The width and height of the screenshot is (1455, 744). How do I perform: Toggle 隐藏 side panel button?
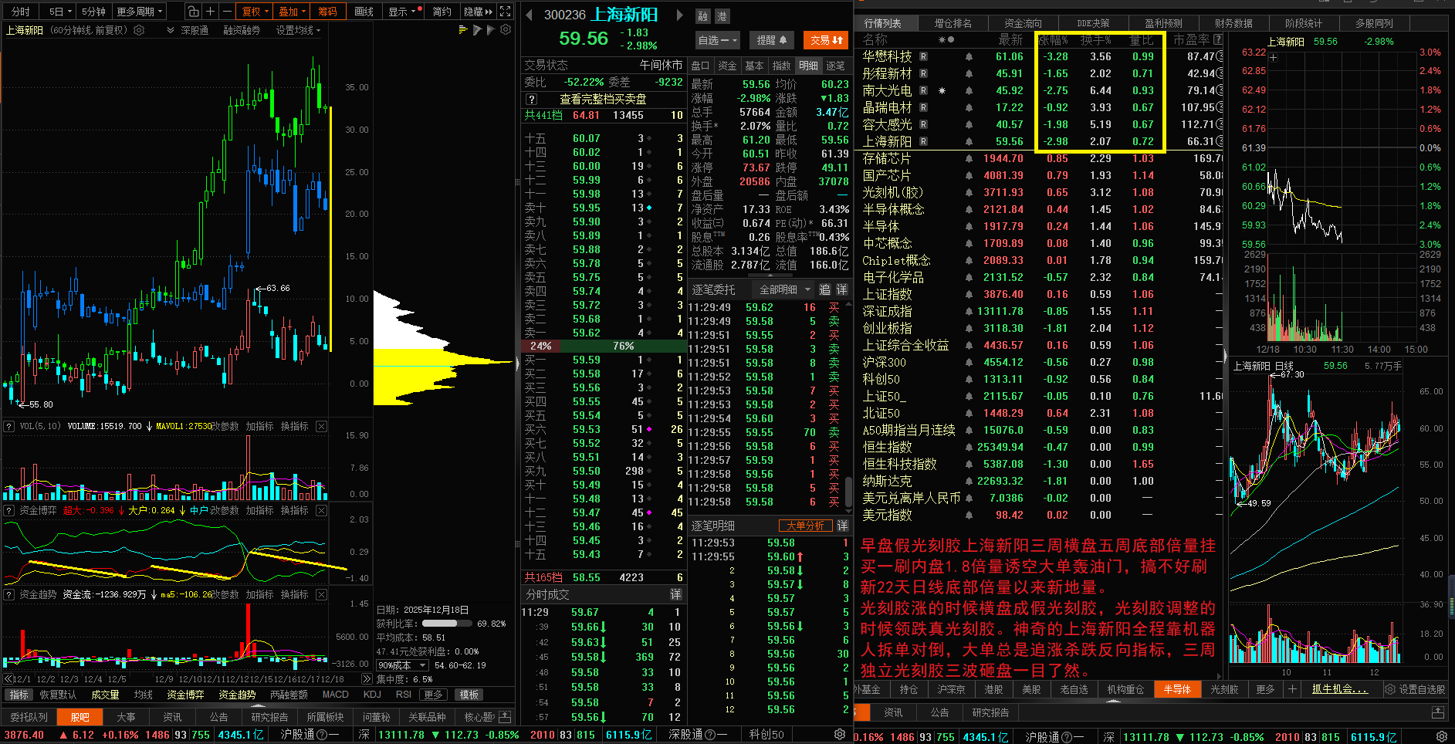(x=477, y=12)
